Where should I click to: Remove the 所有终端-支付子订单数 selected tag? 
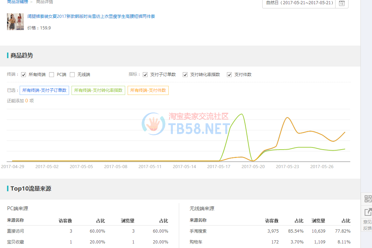pos(45,90)
